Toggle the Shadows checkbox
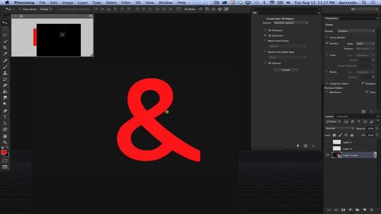381x214 pixels. coord(363,83)
